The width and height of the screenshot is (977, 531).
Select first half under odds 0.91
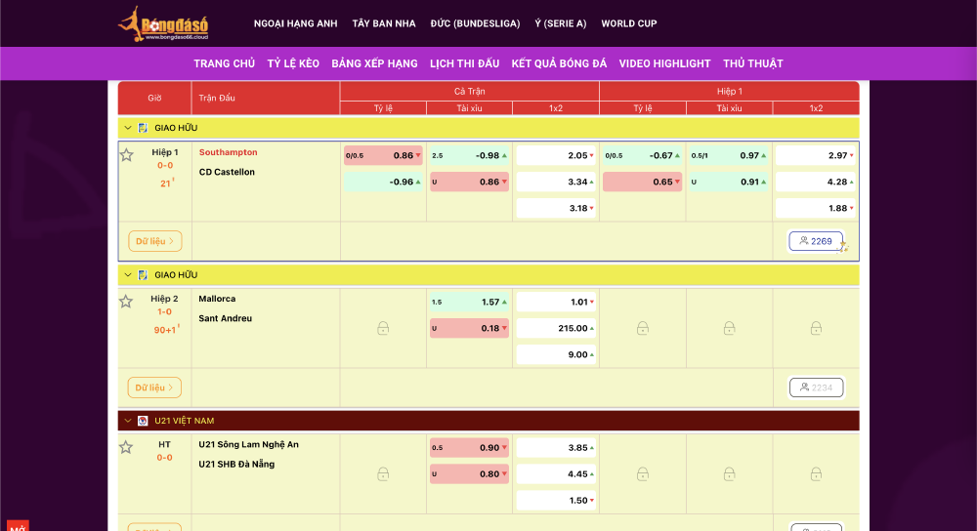[729, 182]
